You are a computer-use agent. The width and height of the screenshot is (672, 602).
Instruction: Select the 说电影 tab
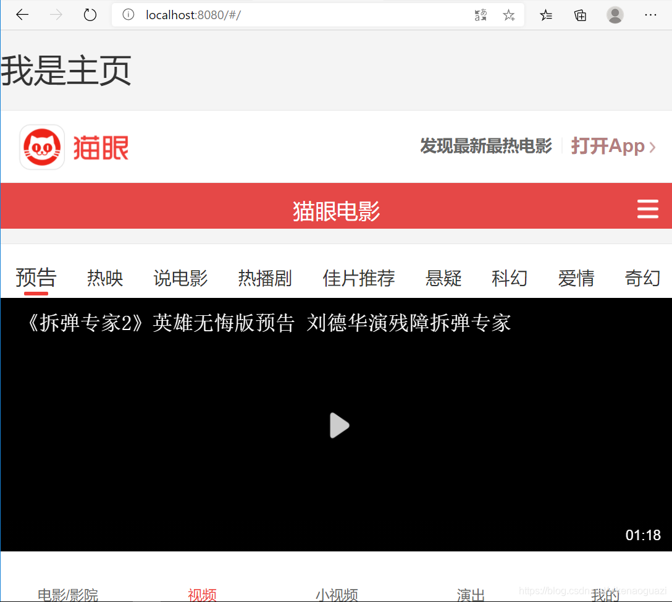click(x=180, y=278)
